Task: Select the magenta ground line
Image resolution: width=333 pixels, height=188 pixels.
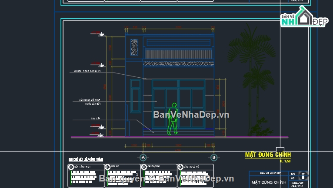Action: click(180, 137)
